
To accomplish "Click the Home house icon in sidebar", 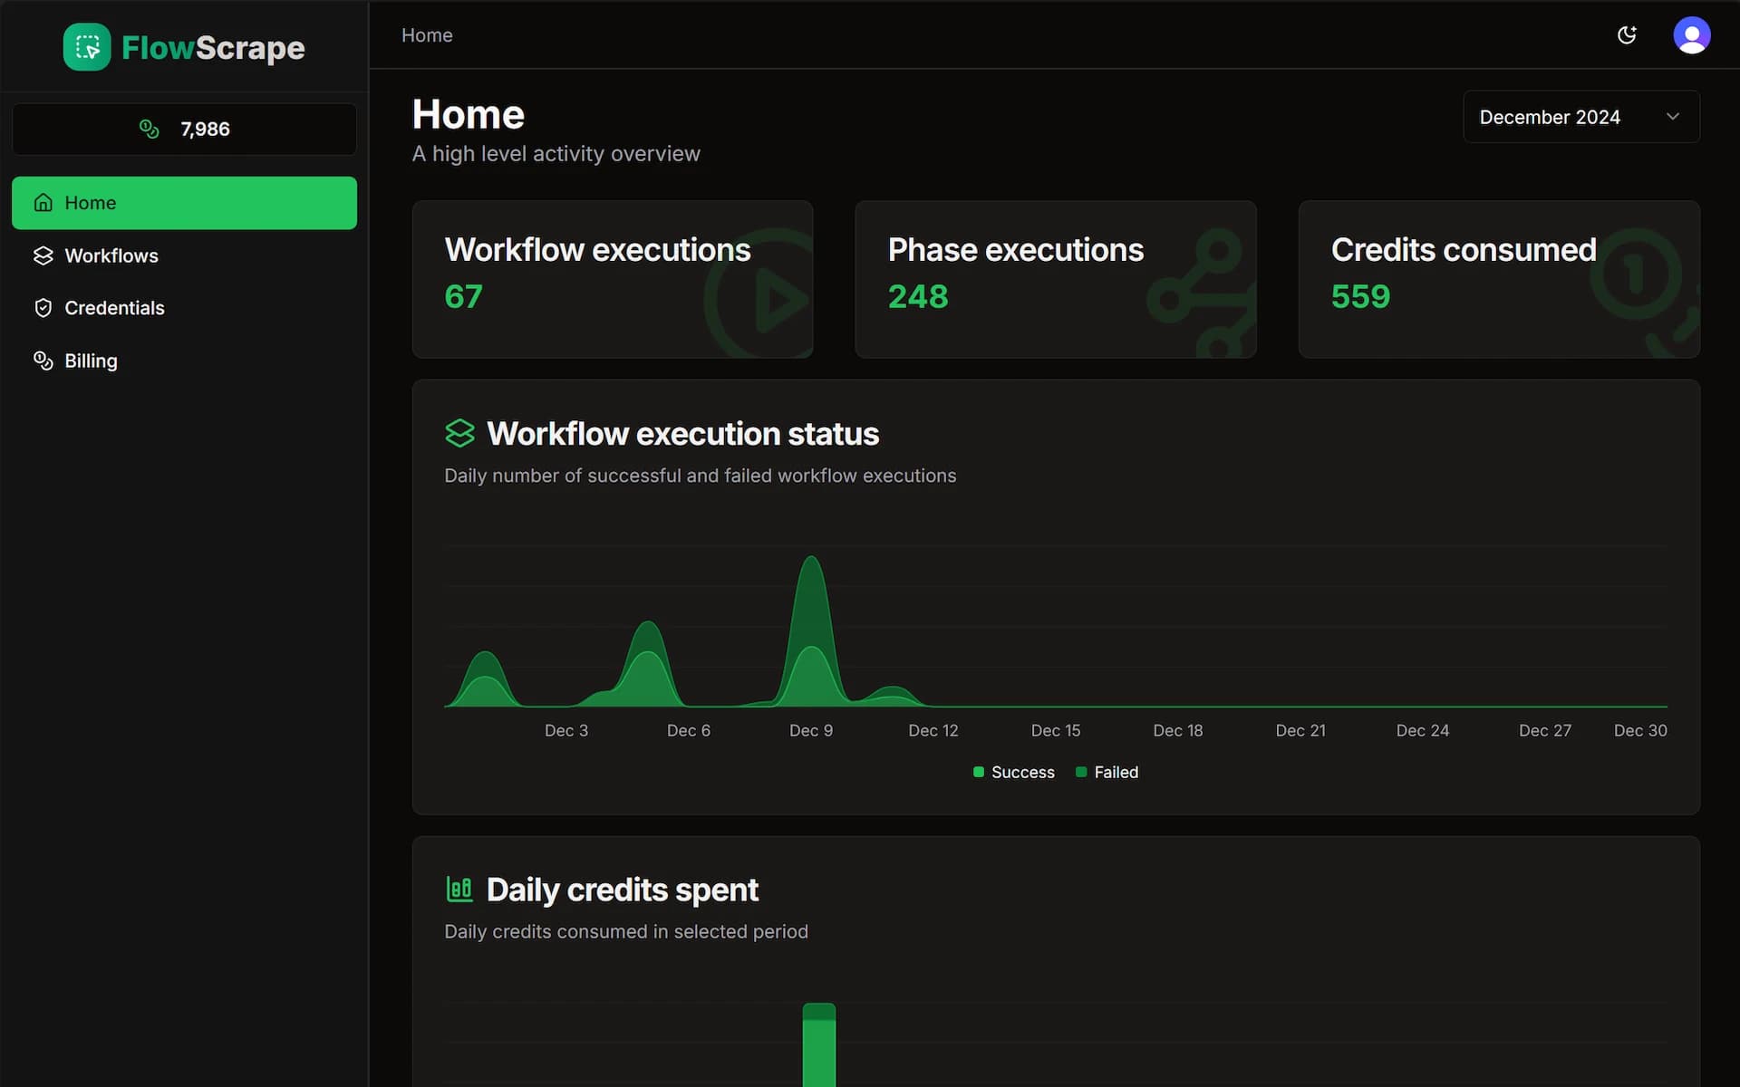I will point(43,203).
